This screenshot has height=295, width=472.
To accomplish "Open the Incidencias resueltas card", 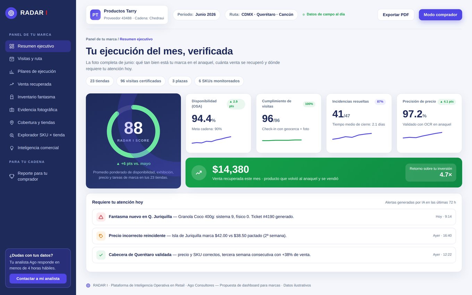I will (359, 123).
